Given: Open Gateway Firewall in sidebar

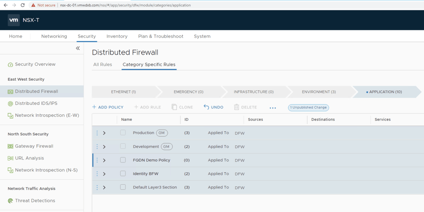Looking at the screenshot, I should pos(34,146).
